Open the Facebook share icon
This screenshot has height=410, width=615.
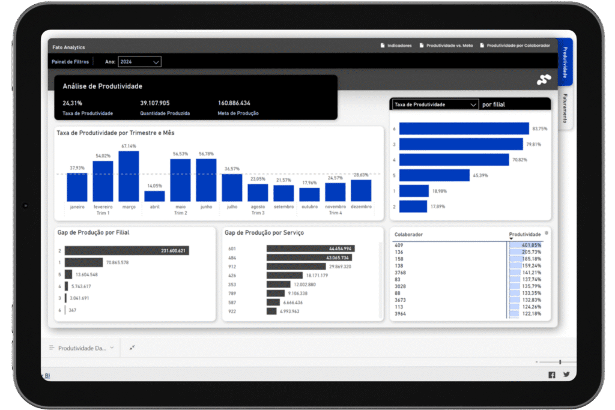[x=551, y=374]
